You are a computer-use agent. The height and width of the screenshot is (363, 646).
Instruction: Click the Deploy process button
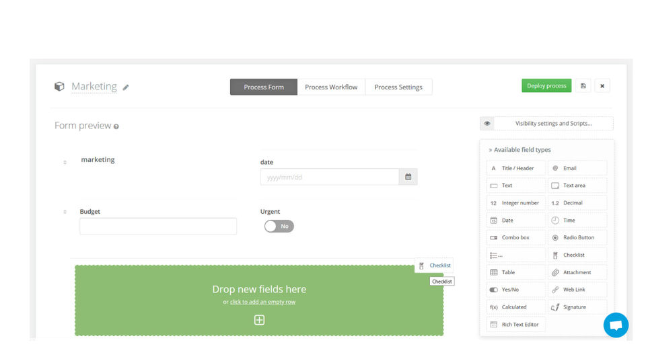tap(546, 85)
